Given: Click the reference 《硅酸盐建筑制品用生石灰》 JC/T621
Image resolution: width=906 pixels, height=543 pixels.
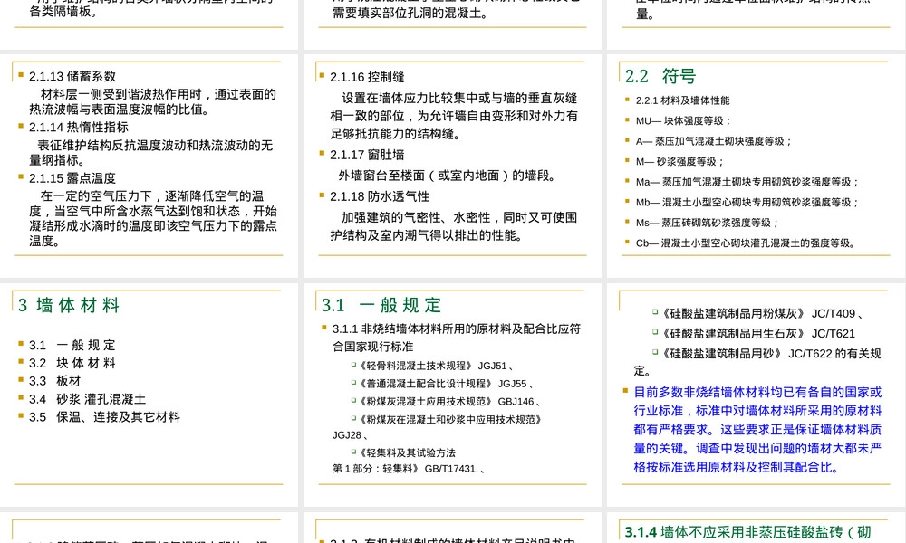Looking at the screenshot, I should coord(758,333).
